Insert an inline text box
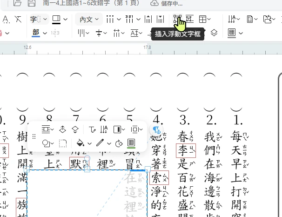This screenshot has height=217, width=282. pos(189,19)
